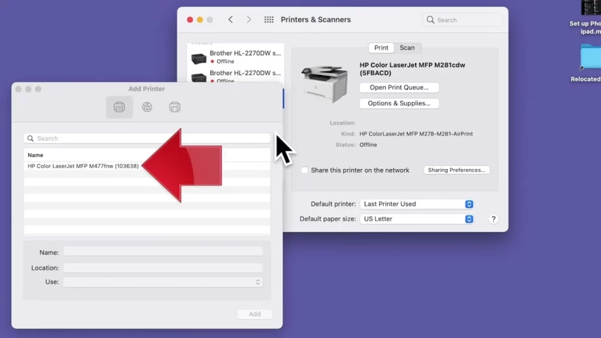Select the Default printer tab icon in Add Printer
The image size is (601, 338).
click(119, 107)
